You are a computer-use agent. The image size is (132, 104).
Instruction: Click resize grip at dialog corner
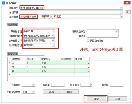tap(130, 102)
